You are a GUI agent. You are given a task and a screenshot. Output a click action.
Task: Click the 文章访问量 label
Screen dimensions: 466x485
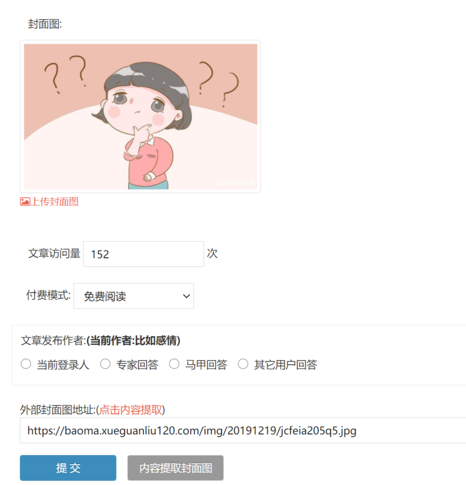pos(54,253)
